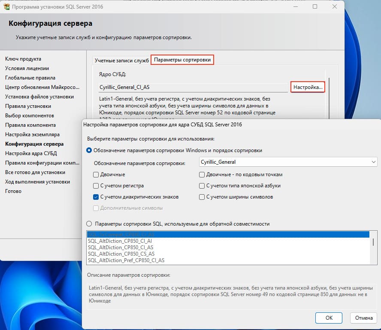Click the Настройка... button
Image resolution: width=381 pixels, height=330 pixels.
pos(308,87)
